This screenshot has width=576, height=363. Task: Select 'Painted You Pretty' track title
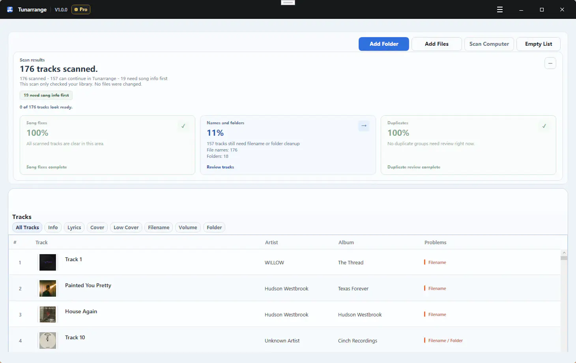pyautogui.click(x=88, y=285)
